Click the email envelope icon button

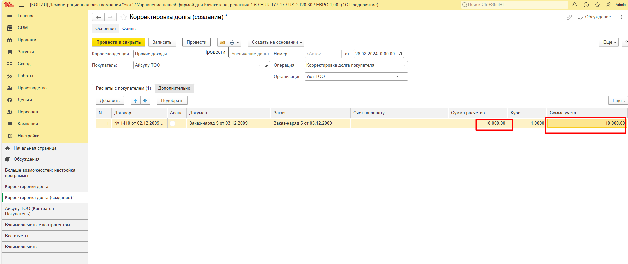pos(222,42)
